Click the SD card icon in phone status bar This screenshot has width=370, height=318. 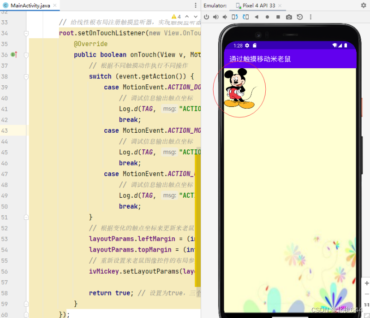click(254, 46)
